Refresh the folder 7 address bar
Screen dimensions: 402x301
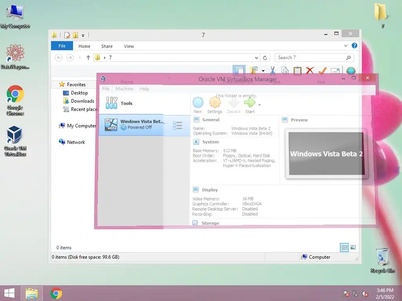point(265,58)
